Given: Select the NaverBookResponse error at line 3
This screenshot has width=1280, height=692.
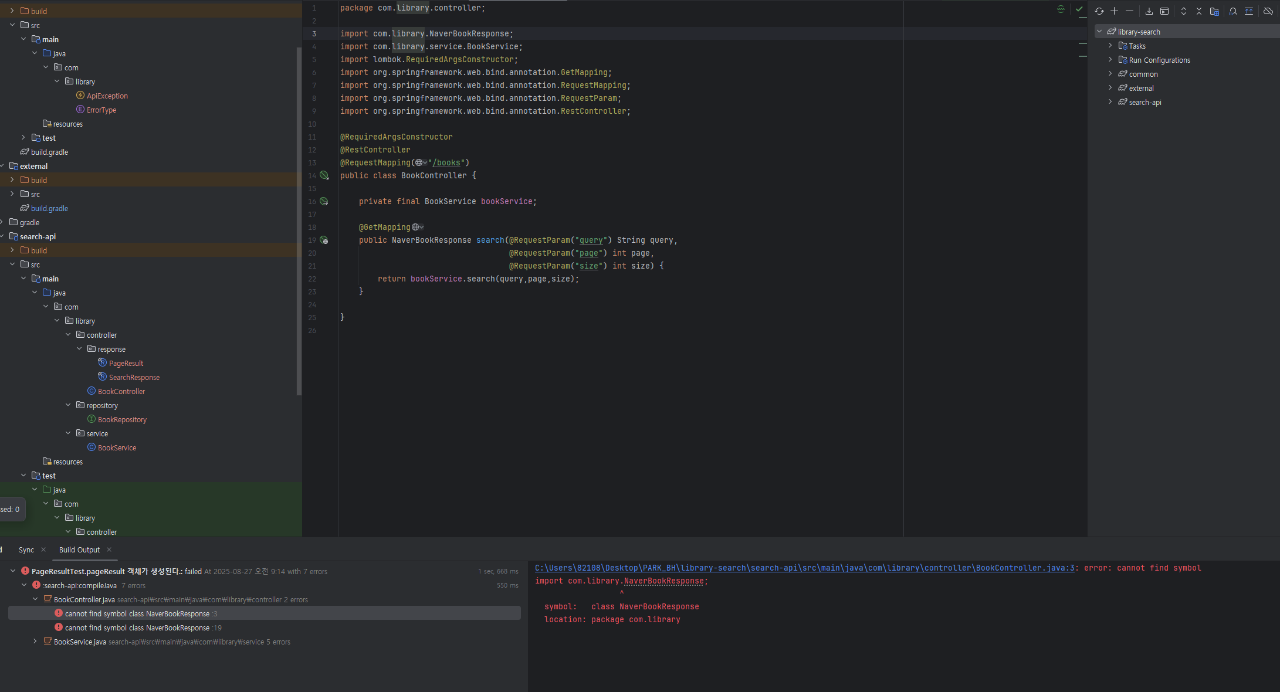Looking at the screenshot, I should click(264, 613).
